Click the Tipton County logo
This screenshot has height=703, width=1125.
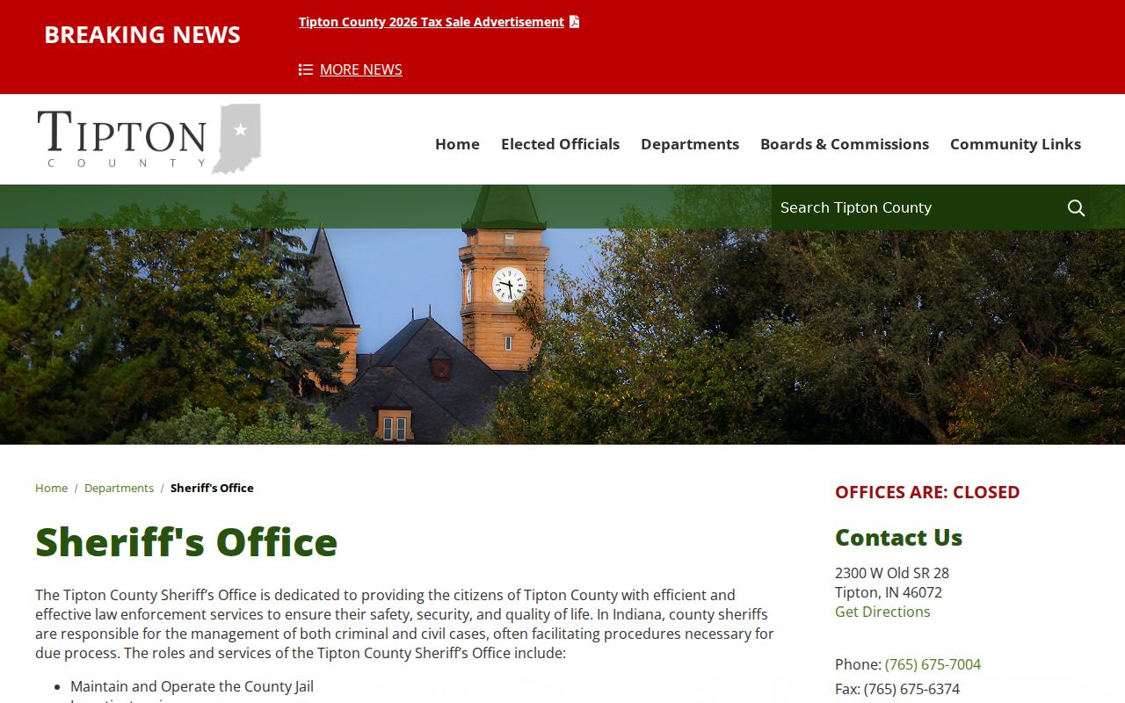pyautogui.click(x=149, y=139)
